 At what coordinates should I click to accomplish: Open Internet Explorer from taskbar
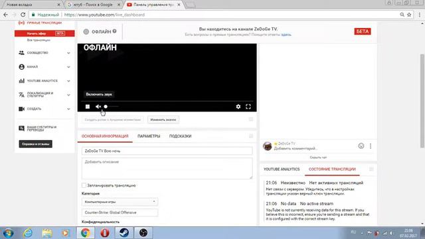click(x=28, y=233)
